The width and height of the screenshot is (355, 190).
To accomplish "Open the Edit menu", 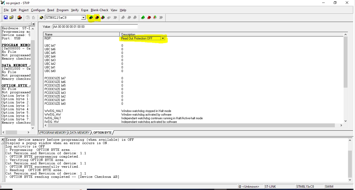I will coord(14,10).
